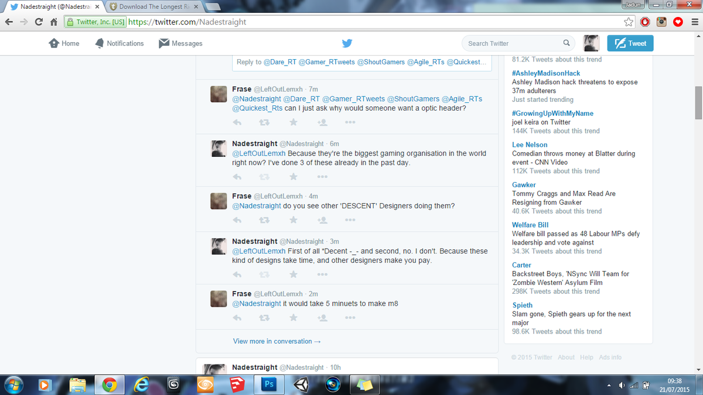Follow Frase from the 4m tweet
703x395 pixels.
[x=322, y=220]
